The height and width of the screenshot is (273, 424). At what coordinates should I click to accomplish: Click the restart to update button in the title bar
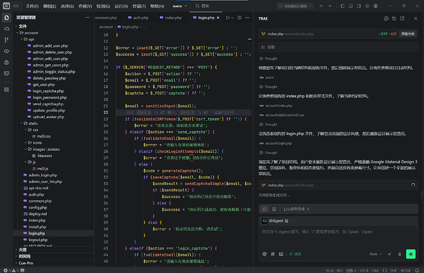tap(296, 6)
